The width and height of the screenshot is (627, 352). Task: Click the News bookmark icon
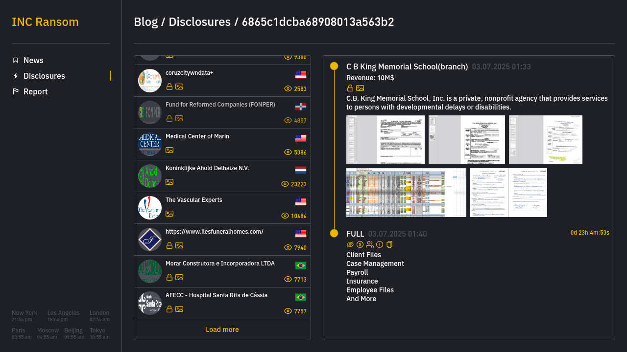click(x=16, y=60)
